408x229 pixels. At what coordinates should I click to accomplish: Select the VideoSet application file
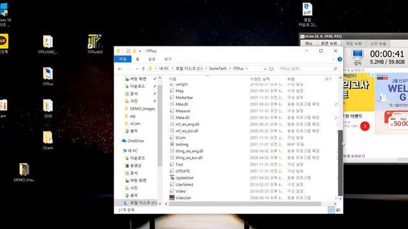tap(183, 198)
